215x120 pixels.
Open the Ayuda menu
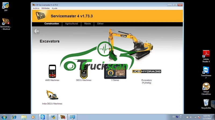[x=55, y=8]
